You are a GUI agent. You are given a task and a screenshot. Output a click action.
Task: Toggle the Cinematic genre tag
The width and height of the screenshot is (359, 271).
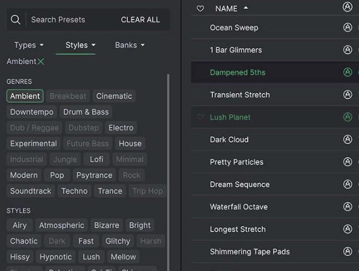pyautogui.click(x=114, y=96)
